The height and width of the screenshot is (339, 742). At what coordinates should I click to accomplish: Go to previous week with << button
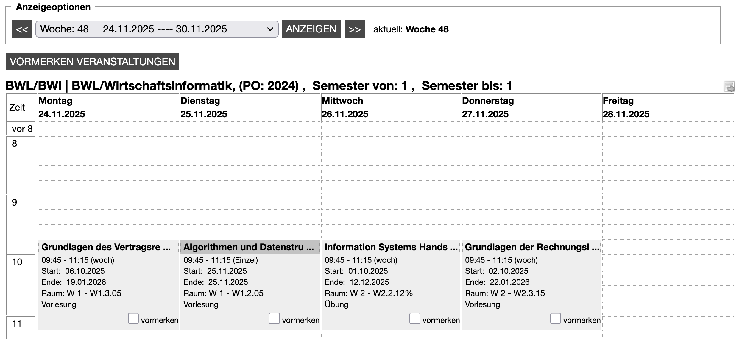[x=22, y=29]
